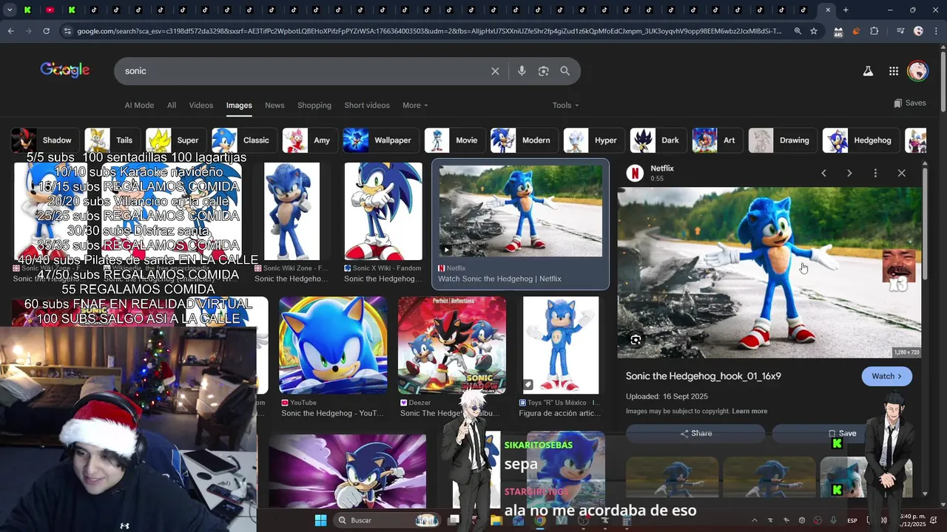Switch to the Videos tab
This screenshot has width=947, height=532.
201,105
